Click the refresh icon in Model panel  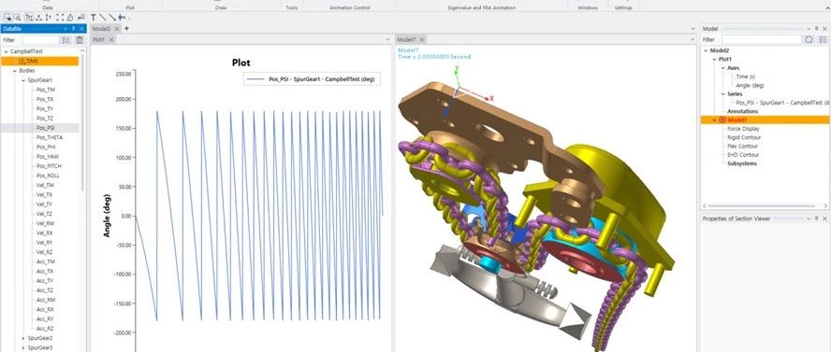(809, 39)
